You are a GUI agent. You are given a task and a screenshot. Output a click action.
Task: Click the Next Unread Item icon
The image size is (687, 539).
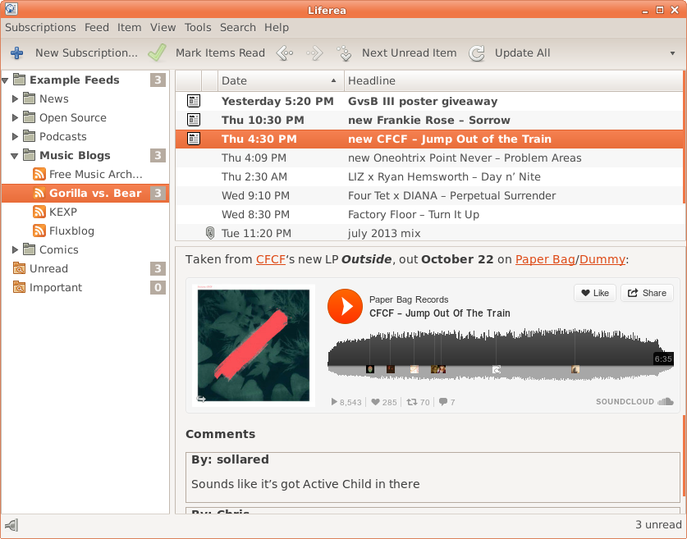[345, 53]
